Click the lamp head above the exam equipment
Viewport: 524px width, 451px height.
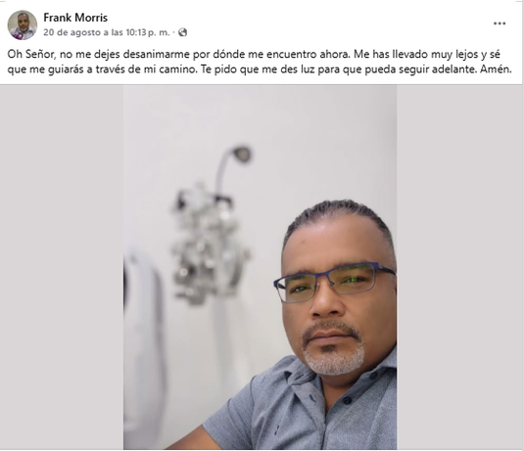click(x=242, y=154)
